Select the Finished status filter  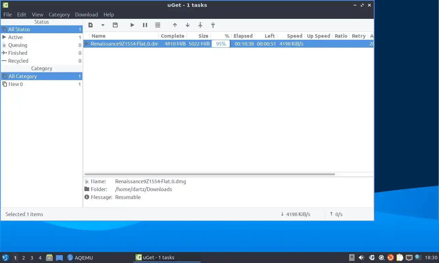click(41, 53)
